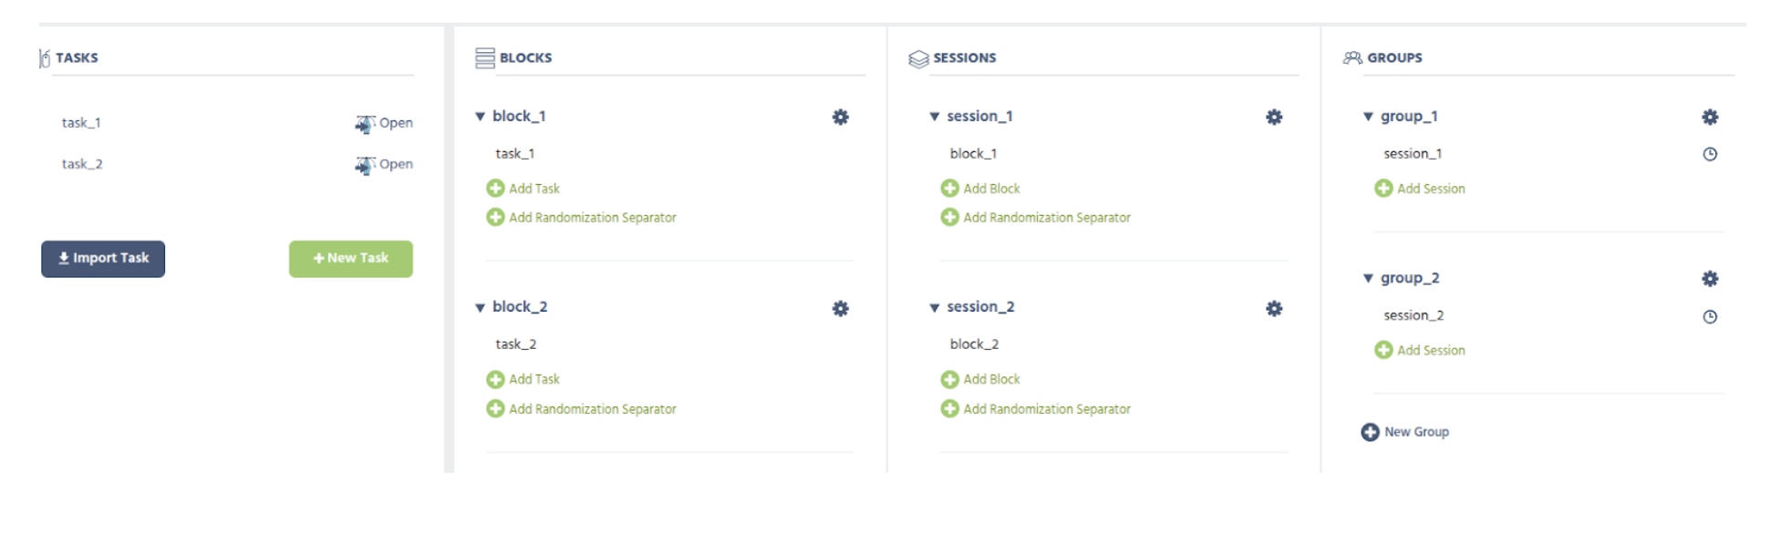Collapse the session_2 section
This screenshot has width=1771, height=554.
coord(933,308)
